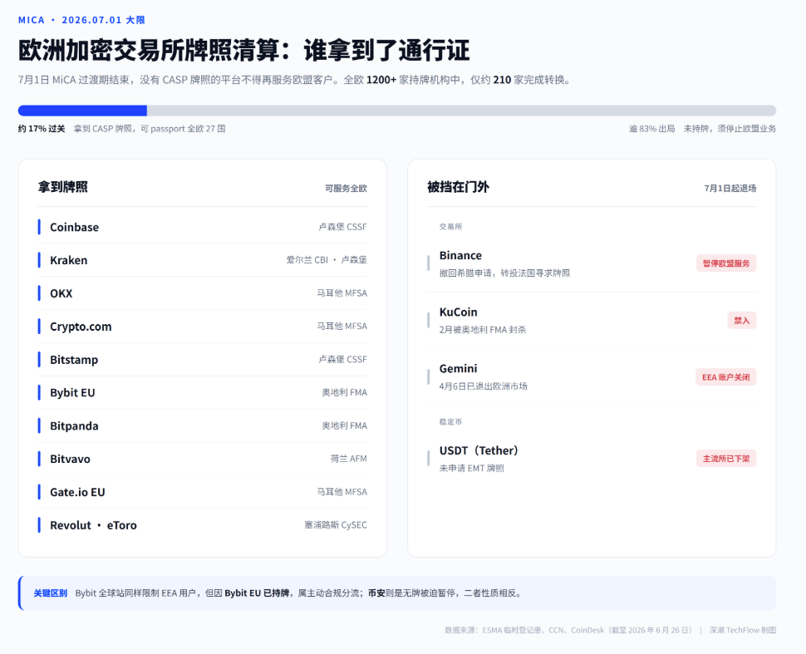Click the Revolut · eToro entry

[x=203, y=525]
